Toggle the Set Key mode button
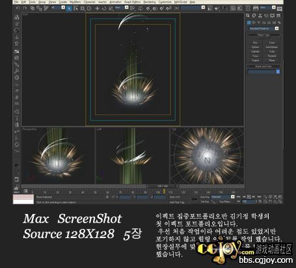 click(205, 202)
